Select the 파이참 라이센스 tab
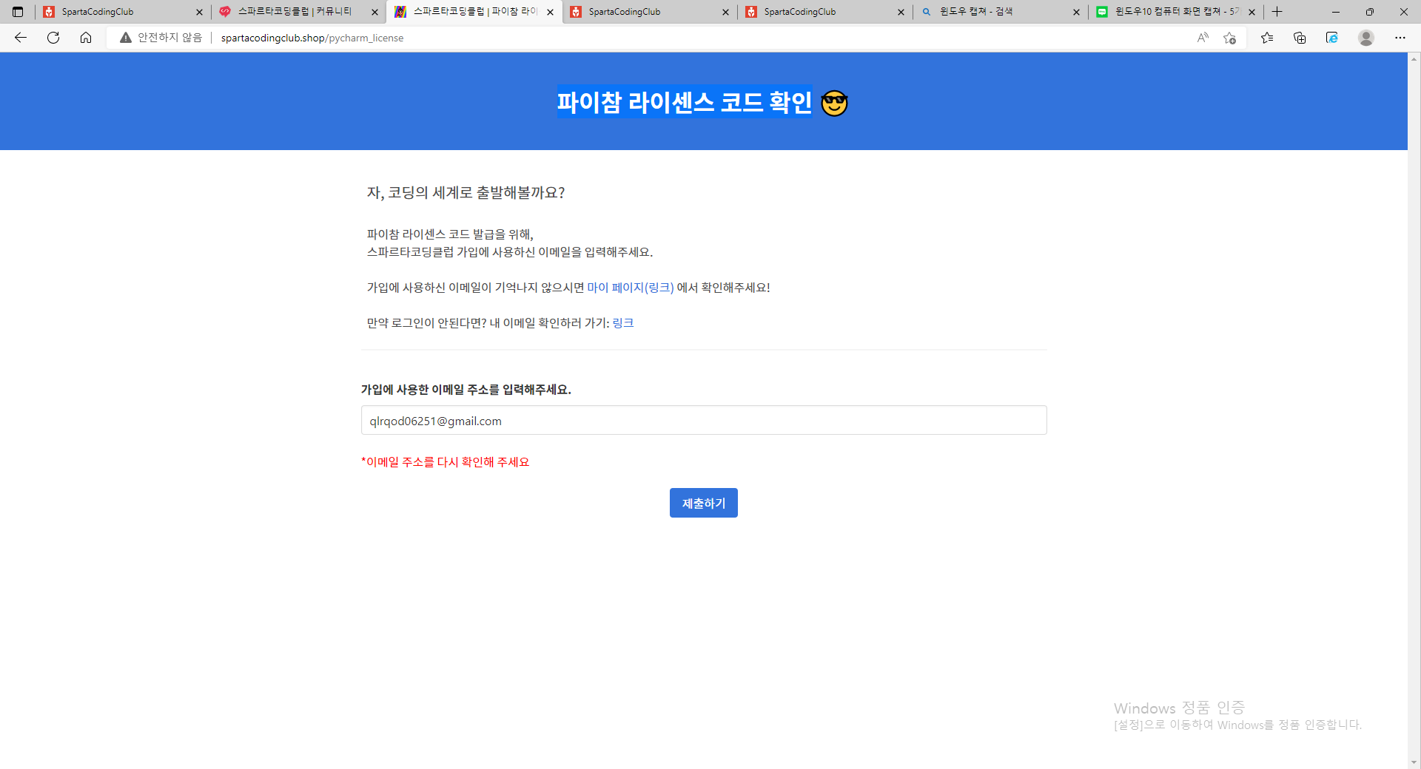Screen dimensions: 1421x769 click(474, 12)
